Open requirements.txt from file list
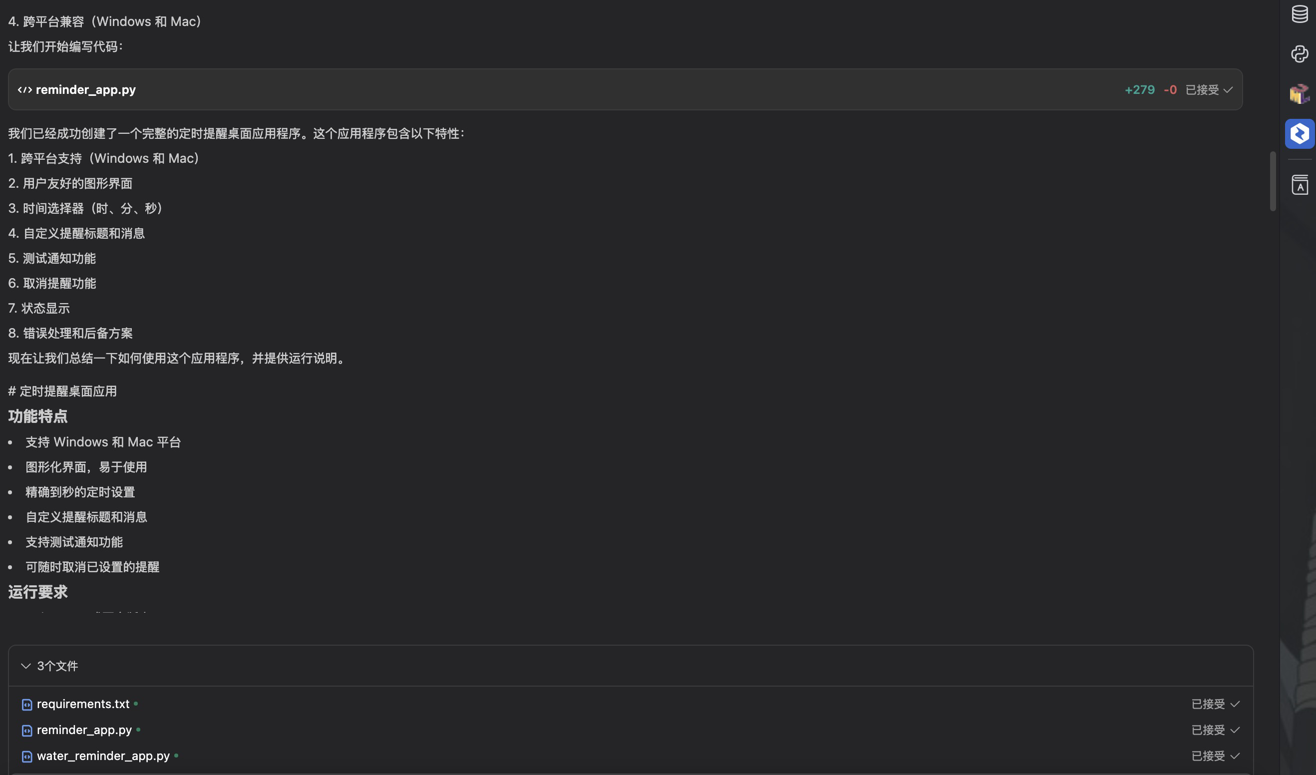The image size is (1316, 775). 83,704
